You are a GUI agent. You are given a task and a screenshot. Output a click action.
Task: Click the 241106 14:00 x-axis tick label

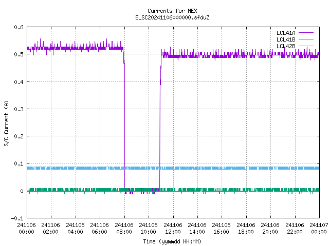tap(197, 229)
